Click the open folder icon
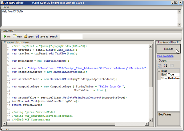The height and width of the screenshot is (131, 184). click(x=25, y=36)
